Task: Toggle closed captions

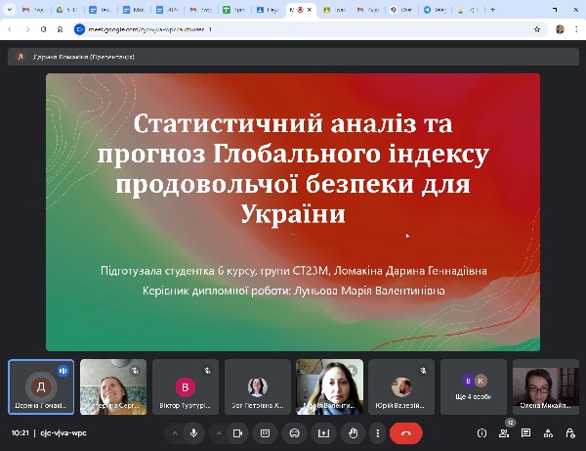Action: click(x=265, y=432)
